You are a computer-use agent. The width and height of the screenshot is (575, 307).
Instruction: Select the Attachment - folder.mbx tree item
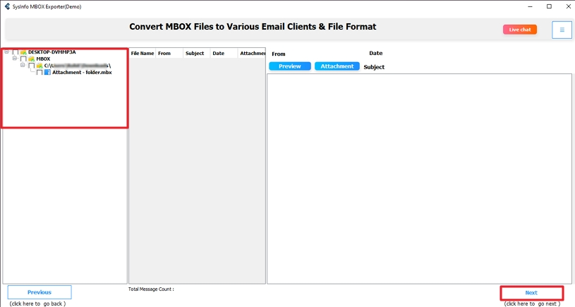click(x=82, y=72)
